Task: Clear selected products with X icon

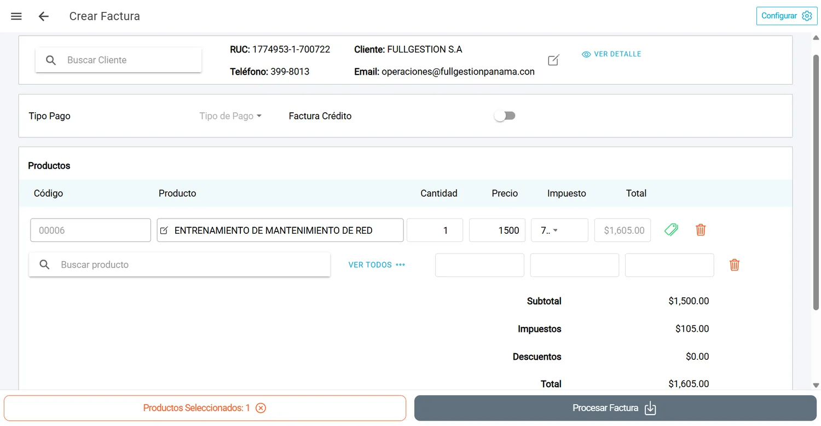Action: click(x=261, y=408)
